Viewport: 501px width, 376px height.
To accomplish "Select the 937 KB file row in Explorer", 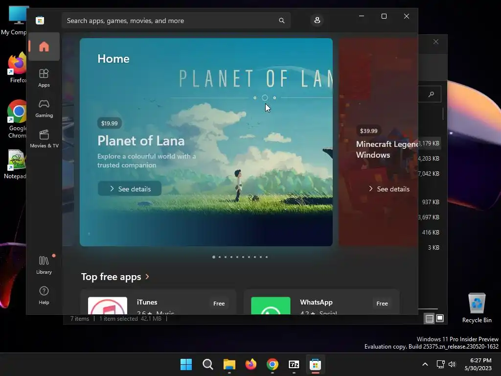I will 430,202.
